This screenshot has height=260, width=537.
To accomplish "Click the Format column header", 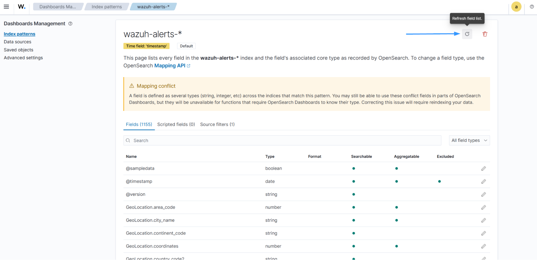I will [315, 157].
